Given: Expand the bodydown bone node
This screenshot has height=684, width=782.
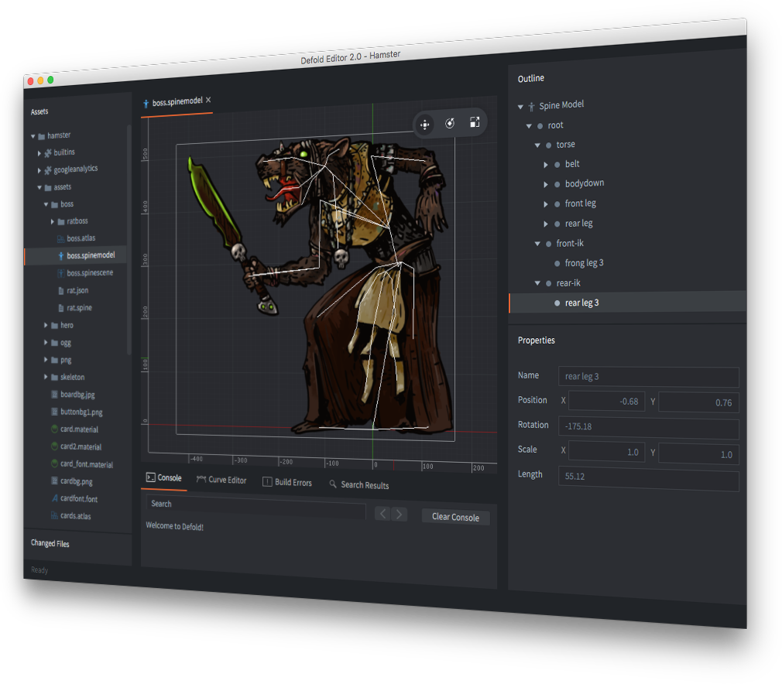Looking at the screenshot, I should (x=546, y=184).
